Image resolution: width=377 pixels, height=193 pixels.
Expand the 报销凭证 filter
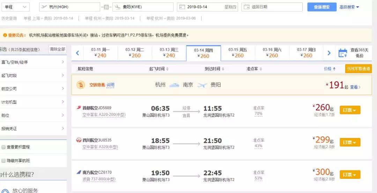(33, 129)
